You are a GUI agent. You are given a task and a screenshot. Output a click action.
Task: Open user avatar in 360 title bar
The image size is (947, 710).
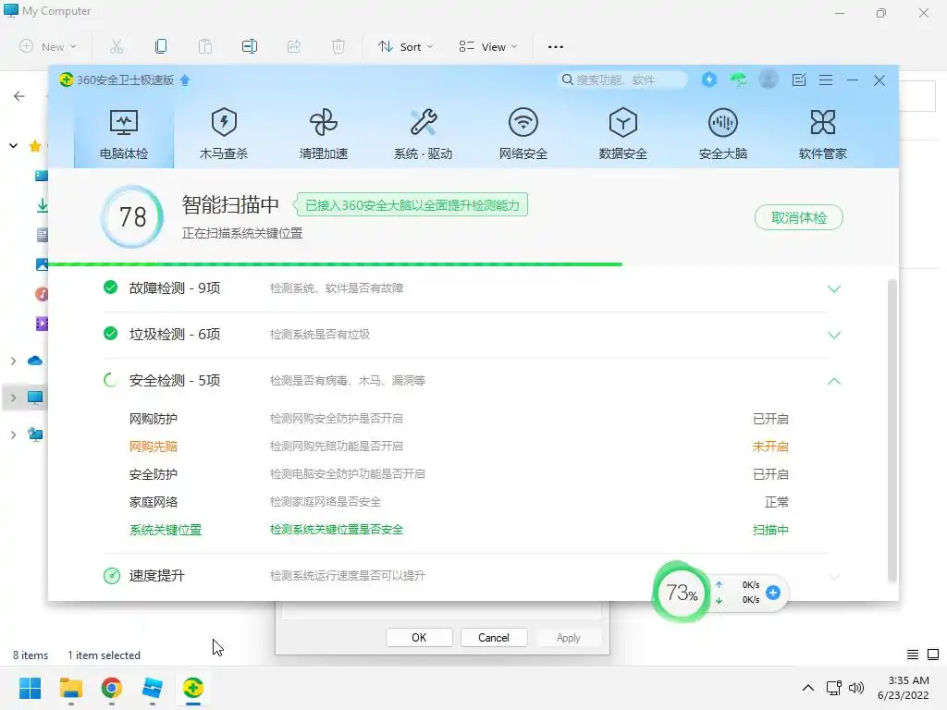point(769,80)
